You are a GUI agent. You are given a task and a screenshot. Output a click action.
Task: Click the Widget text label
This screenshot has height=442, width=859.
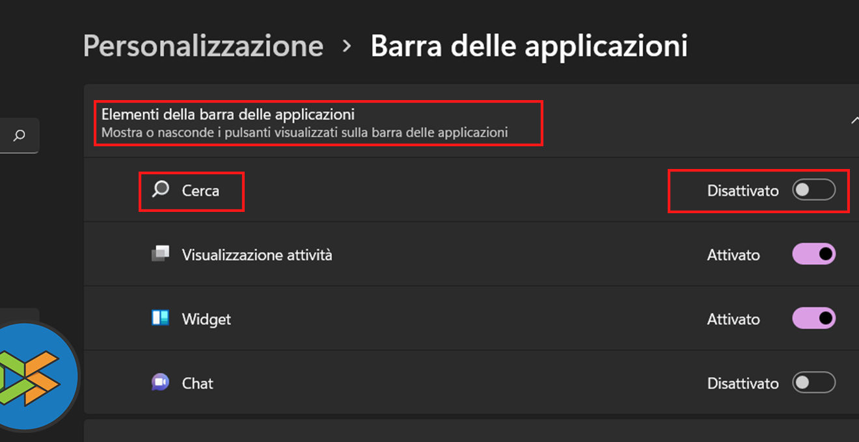(x=206, y=319)
